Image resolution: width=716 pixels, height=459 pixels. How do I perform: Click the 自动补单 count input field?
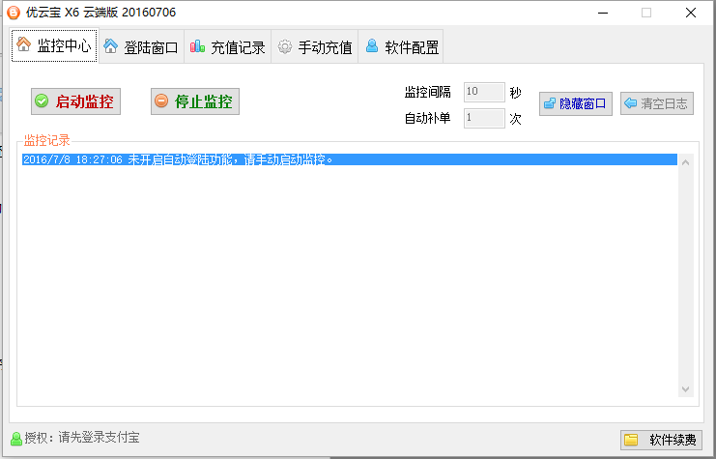(x=483, y=118)
